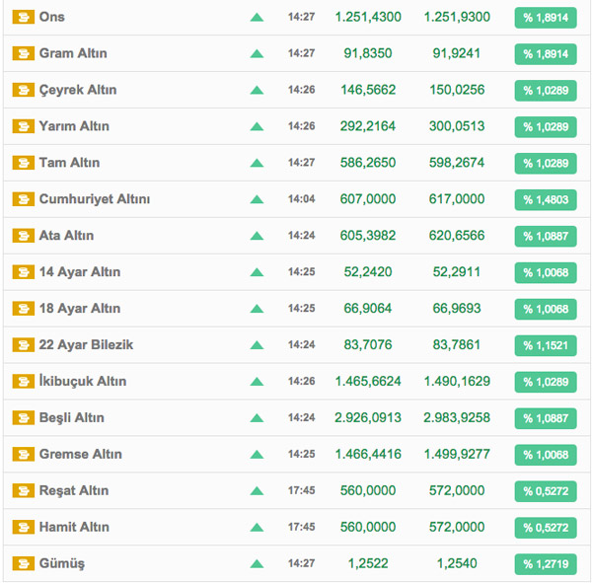Select the icon next to 22 Ayar Bilezik
The image size is (592, 583).
click(x=23, y=346)
